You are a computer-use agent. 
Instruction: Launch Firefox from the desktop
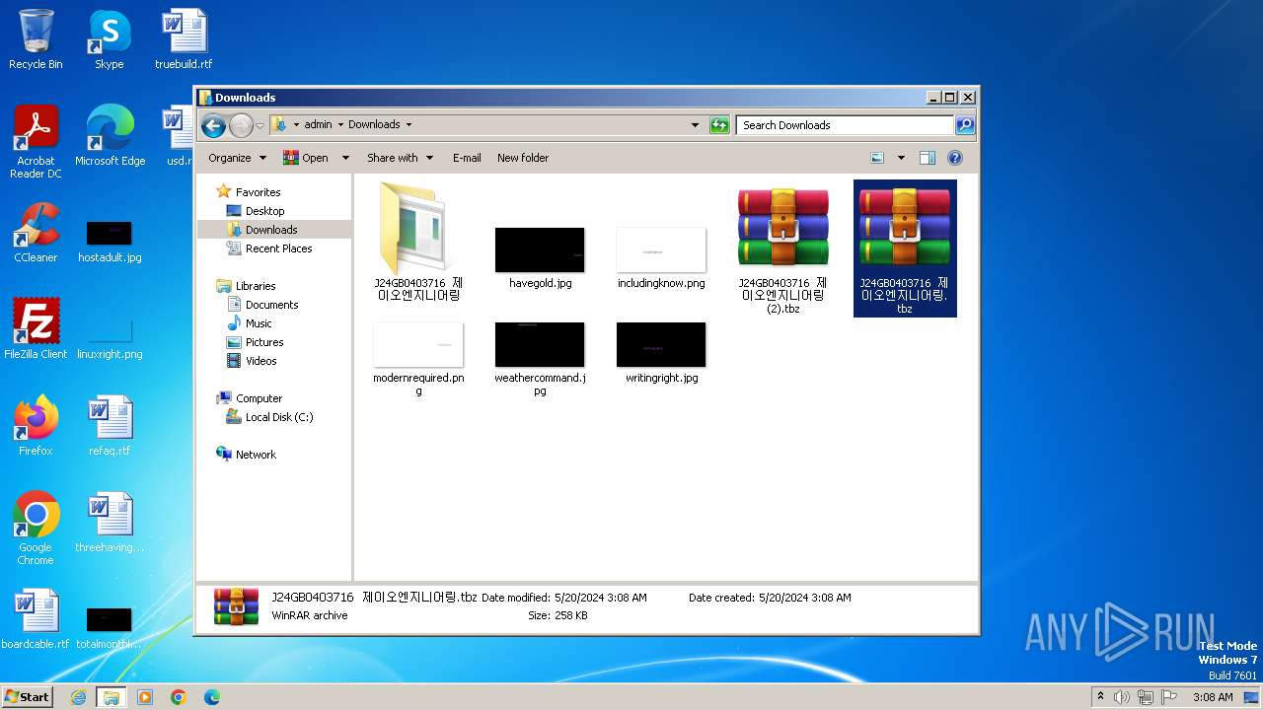coord(36,425)
